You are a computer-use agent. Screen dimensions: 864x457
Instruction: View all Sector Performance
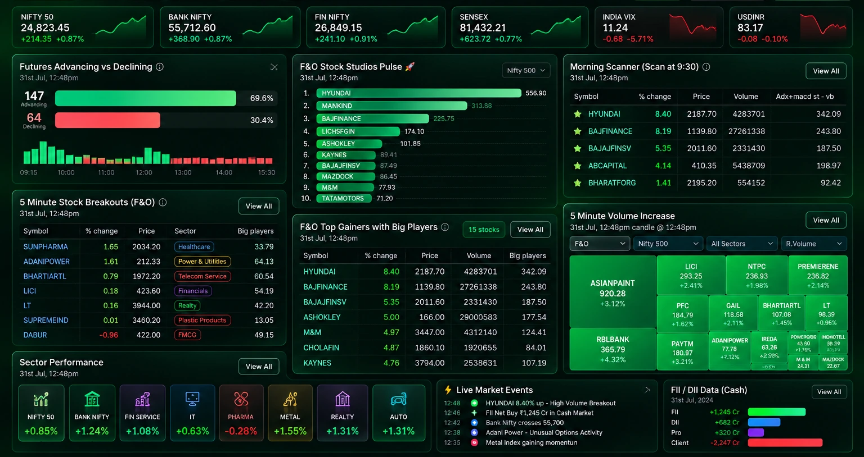tap(259, 367)
